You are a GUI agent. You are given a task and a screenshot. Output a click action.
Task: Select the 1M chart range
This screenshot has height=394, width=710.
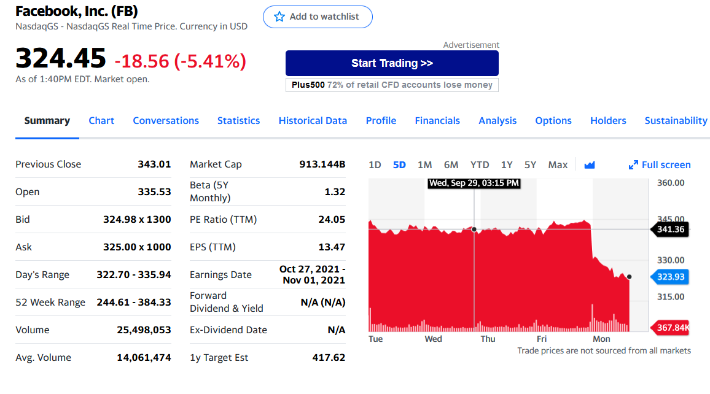pyautogui.click(x=424, y=165)
